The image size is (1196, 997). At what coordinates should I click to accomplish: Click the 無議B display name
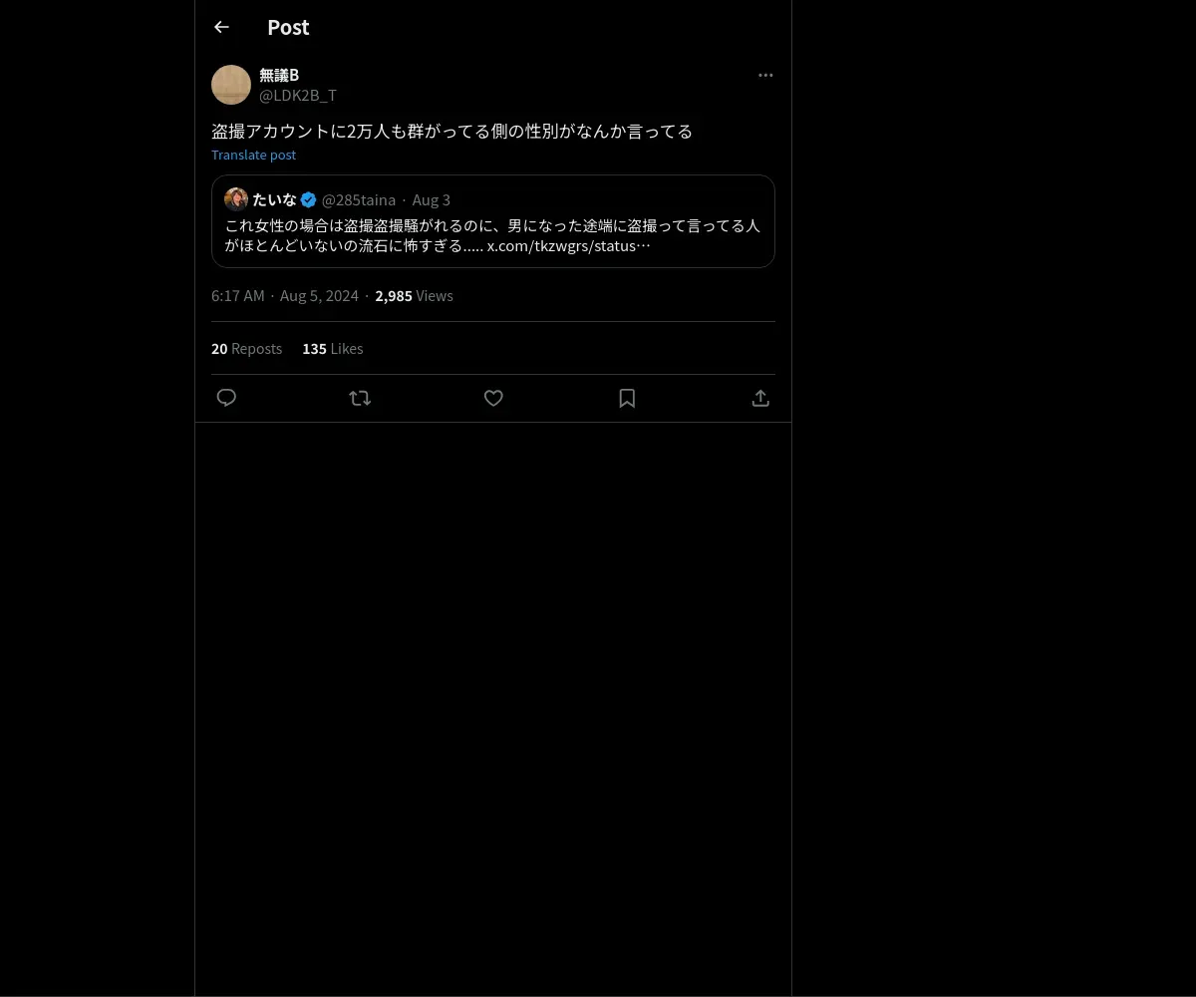click(279, 75)
